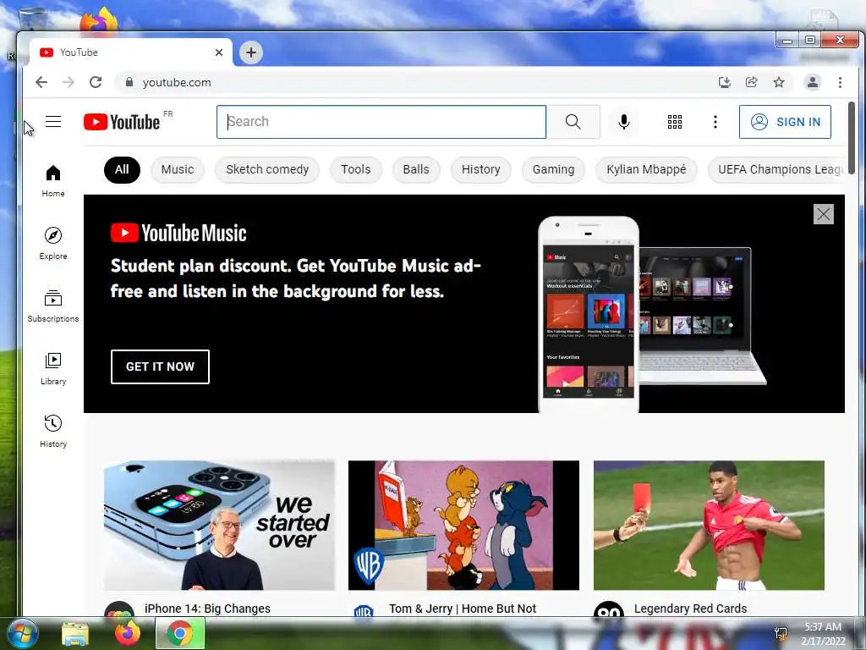Open iPhone 14 video thumbnail
Image resolution: width=866 pixels, height=650 pixels.
[219, 525]
